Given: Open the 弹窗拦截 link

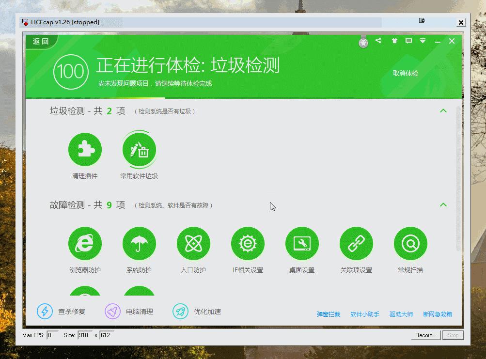Looking at the screenshot, I should click(328, 314).
